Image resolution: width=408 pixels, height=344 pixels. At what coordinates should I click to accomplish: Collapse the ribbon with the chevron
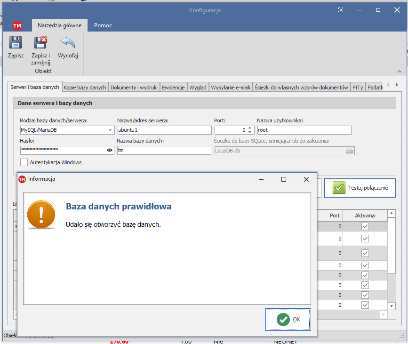pyautogui.click(x=399, y=72)
